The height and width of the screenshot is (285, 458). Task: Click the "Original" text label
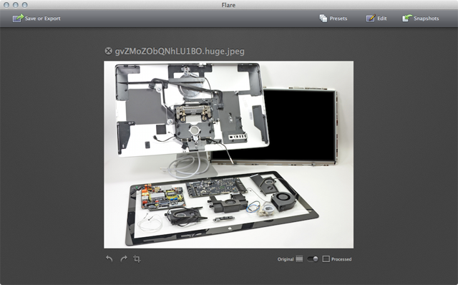click(286, 259)
